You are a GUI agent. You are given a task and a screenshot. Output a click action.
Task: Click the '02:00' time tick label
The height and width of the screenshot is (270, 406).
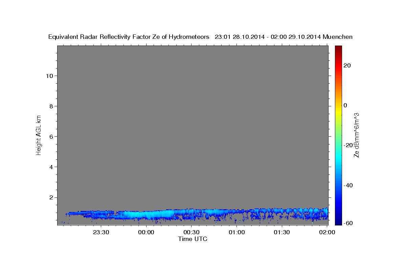point(327,232)
